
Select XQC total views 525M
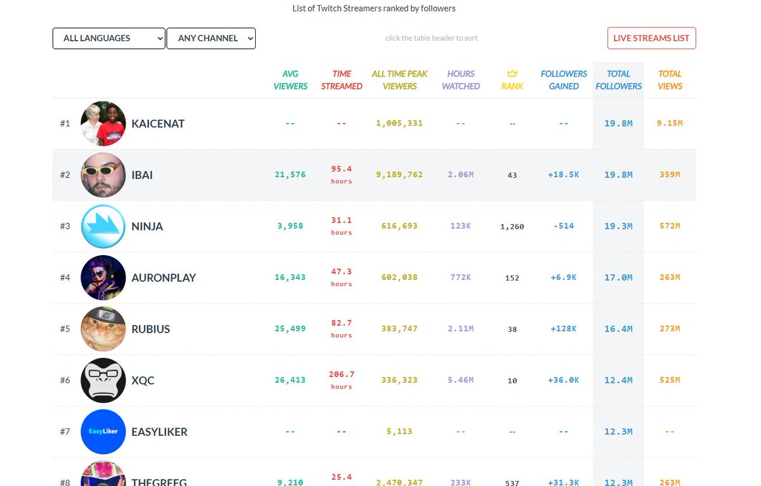[670, 380]
